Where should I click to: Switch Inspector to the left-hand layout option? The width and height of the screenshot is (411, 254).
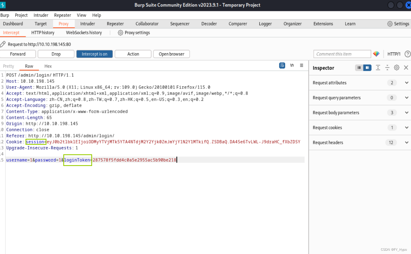359,68
